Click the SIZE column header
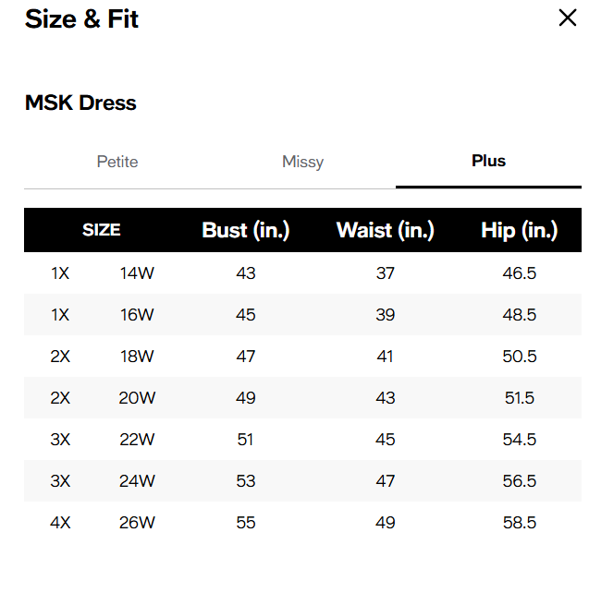 pos(102,230)
